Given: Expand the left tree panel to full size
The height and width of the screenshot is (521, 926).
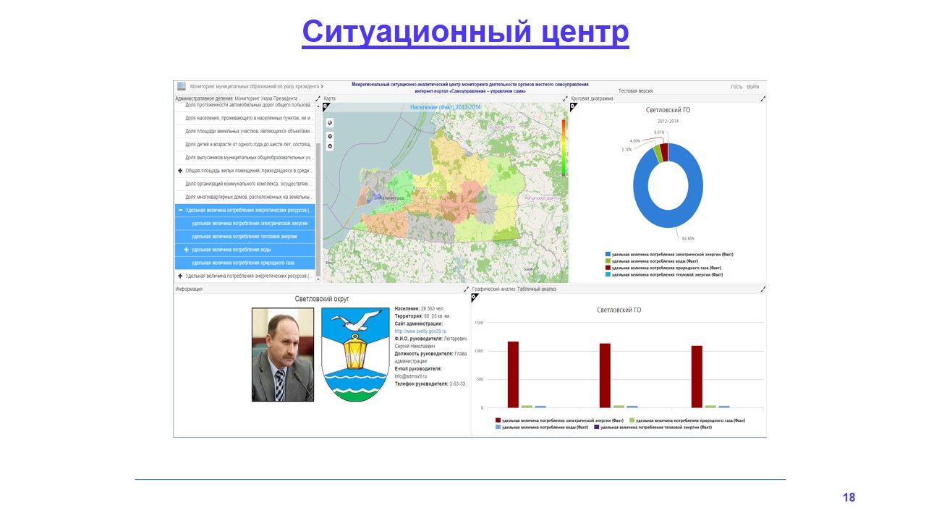Looking at the screenshot, I should tap(318, 98).
